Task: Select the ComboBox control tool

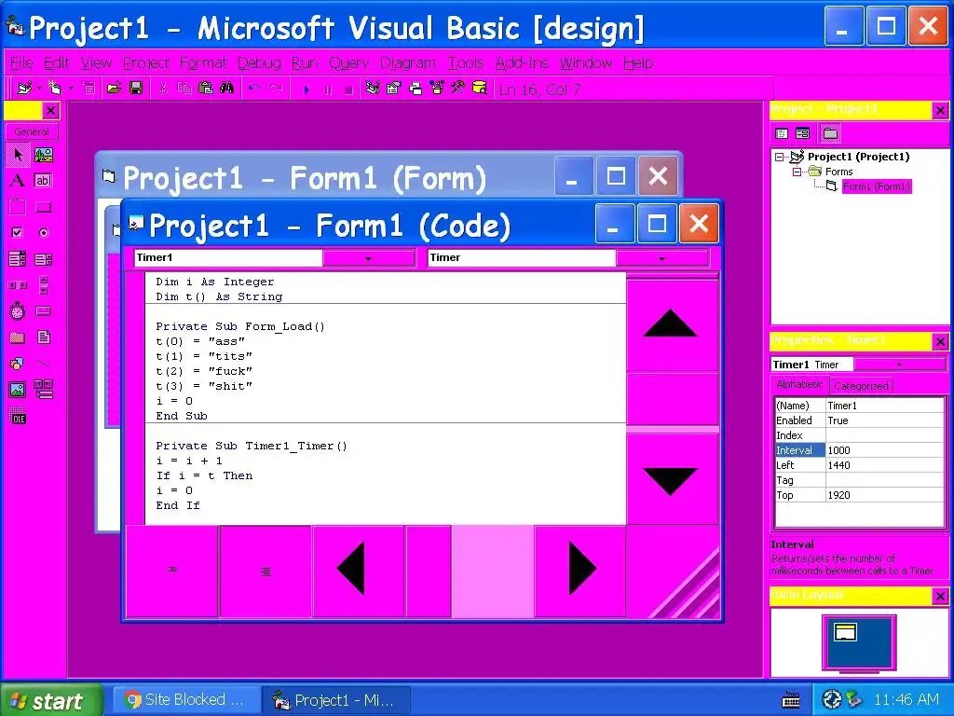Action: tap(18, 259)
